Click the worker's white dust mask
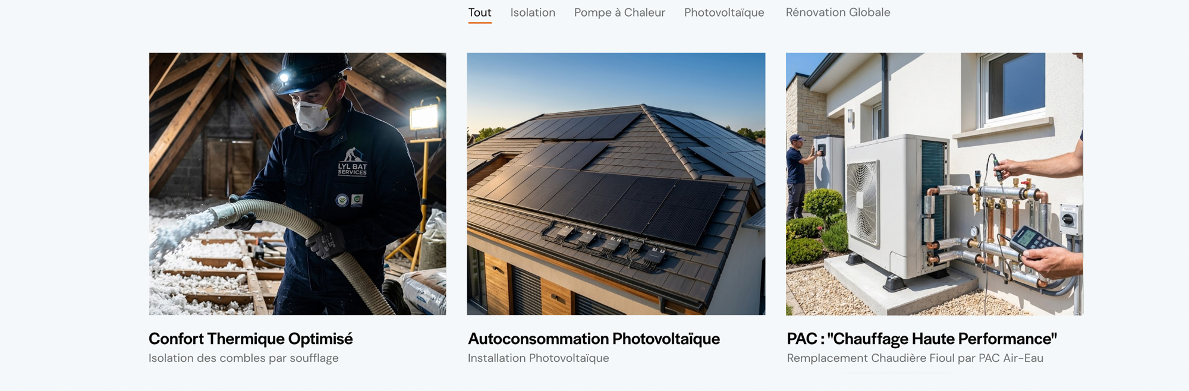 pos(311,116)
